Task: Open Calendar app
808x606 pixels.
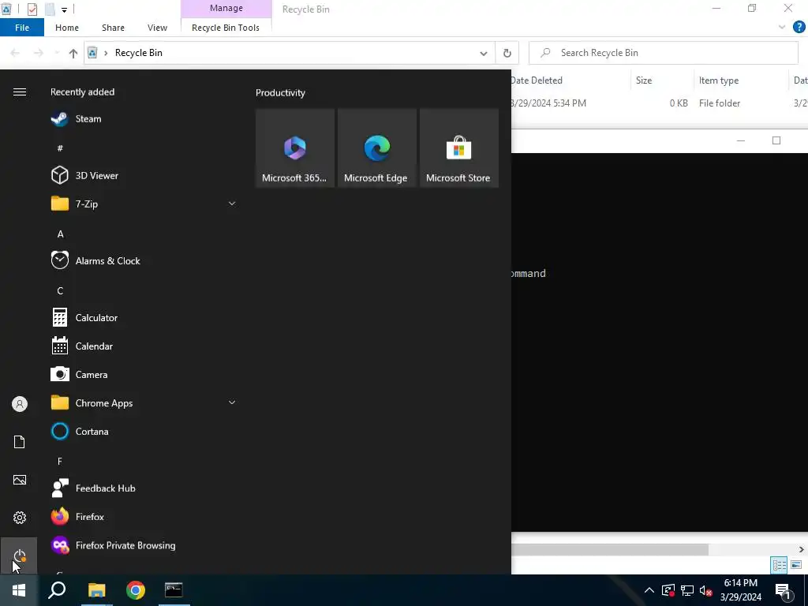Action: point(144,346)
